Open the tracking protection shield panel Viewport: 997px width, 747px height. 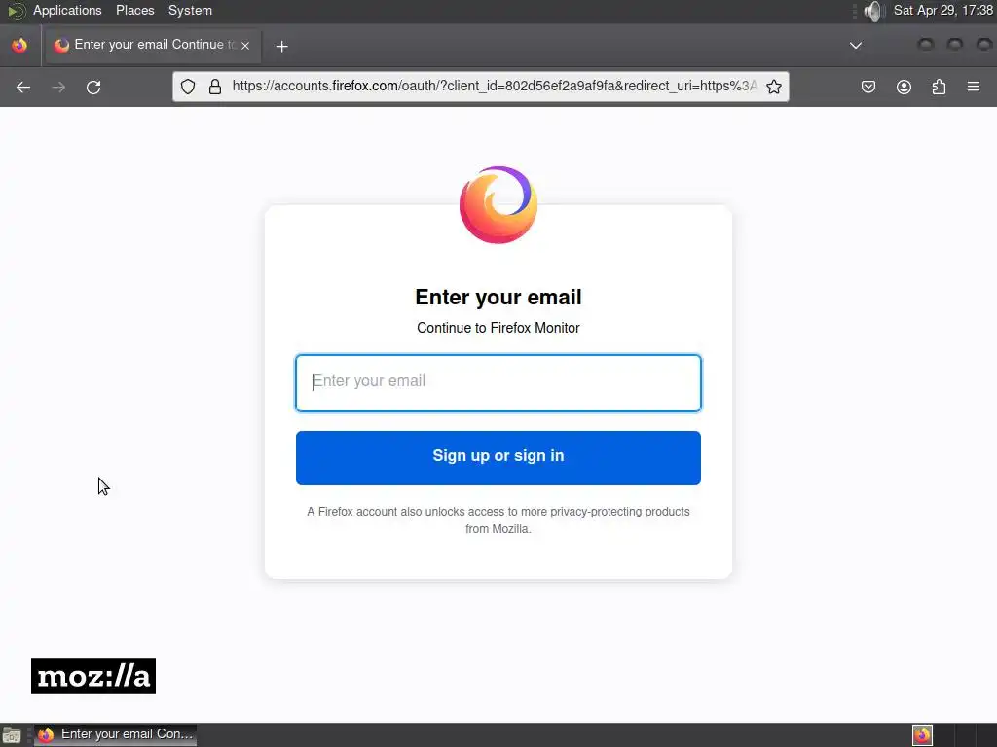(x=188, y=87)
